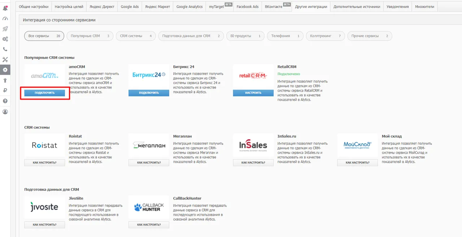The height and width of the screenshot is (237, 462).
Task: Filter by Популярные CRM
Action: coord(90,36)
